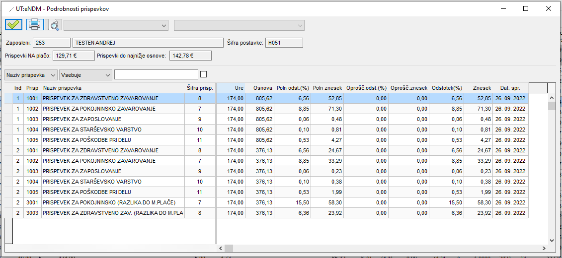
Task: Click the Dat. spr. column header
Action: (x=511, y=88)
